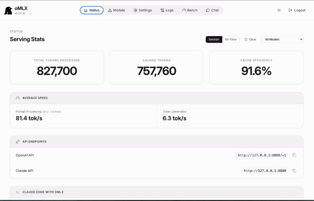Log out using the Logout button
This screenshot has height=201, width=314.
297,10
